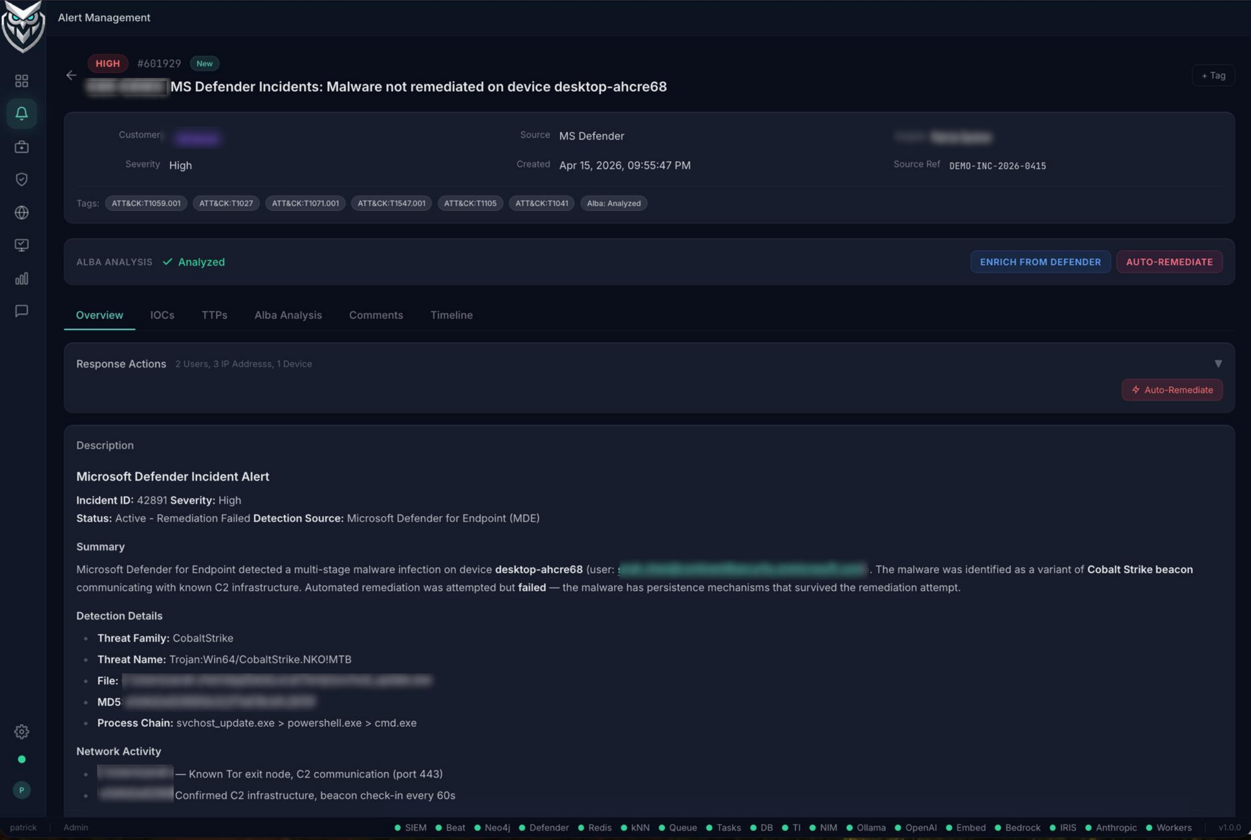Click the kNN status indicator

tap(635, 827)
